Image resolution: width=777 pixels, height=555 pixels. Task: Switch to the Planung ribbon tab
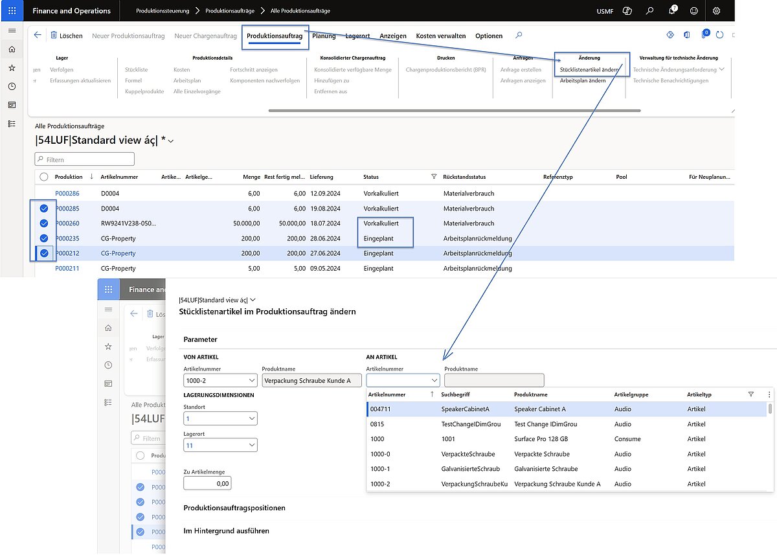click(x=323, y=36)
